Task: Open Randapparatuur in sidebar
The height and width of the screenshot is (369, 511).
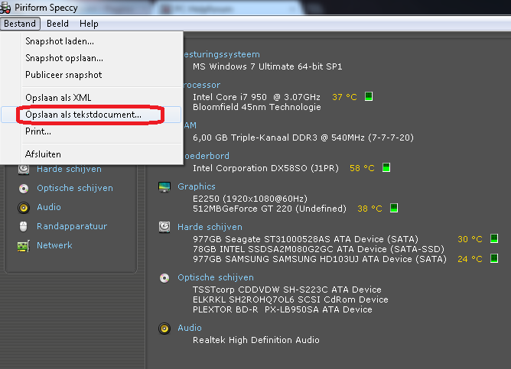Action: click(72, 226)
